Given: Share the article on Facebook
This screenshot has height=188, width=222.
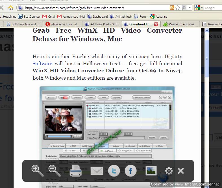Looking at the screenshot, I should click(130, 171).
